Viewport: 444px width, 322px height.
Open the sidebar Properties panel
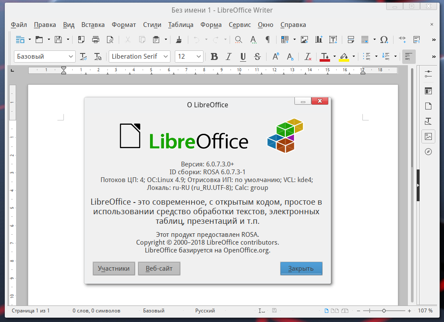coord(428,91)
